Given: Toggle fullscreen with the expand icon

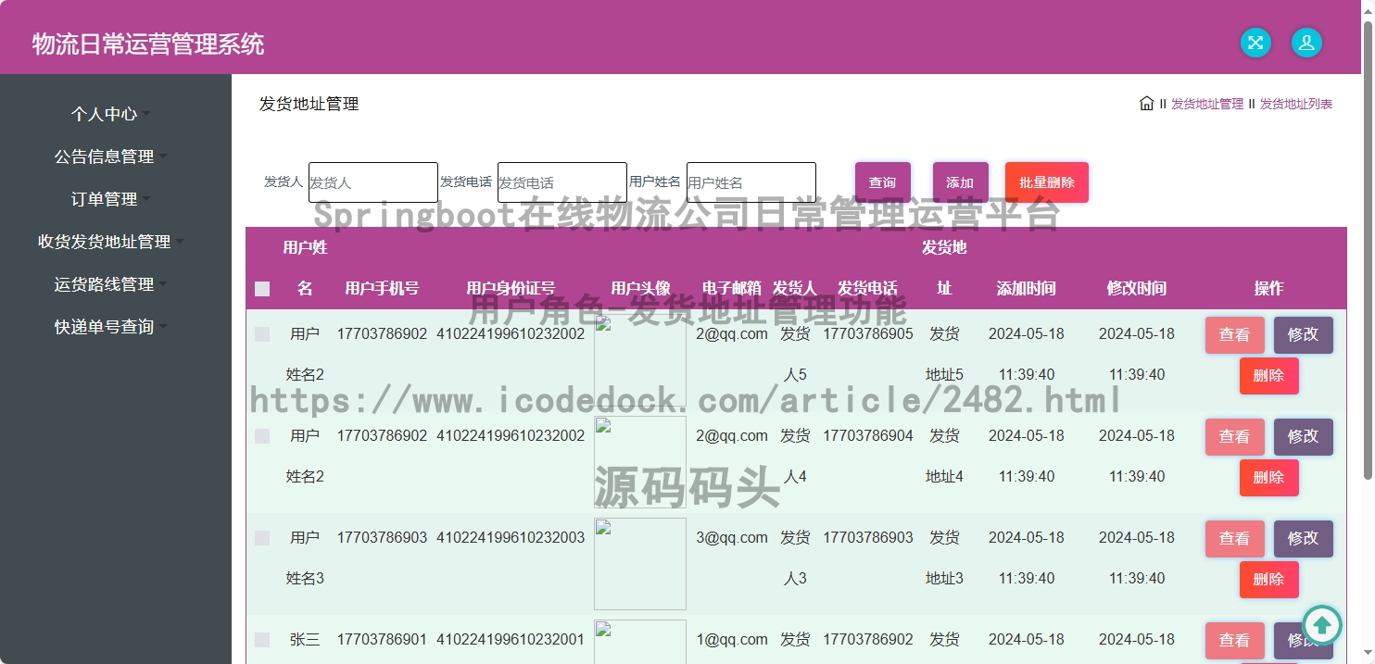Looking at the screenshot, I should tap(1255, 43).
